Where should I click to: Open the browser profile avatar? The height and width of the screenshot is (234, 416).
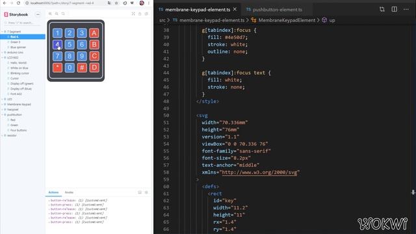(142, 3)
